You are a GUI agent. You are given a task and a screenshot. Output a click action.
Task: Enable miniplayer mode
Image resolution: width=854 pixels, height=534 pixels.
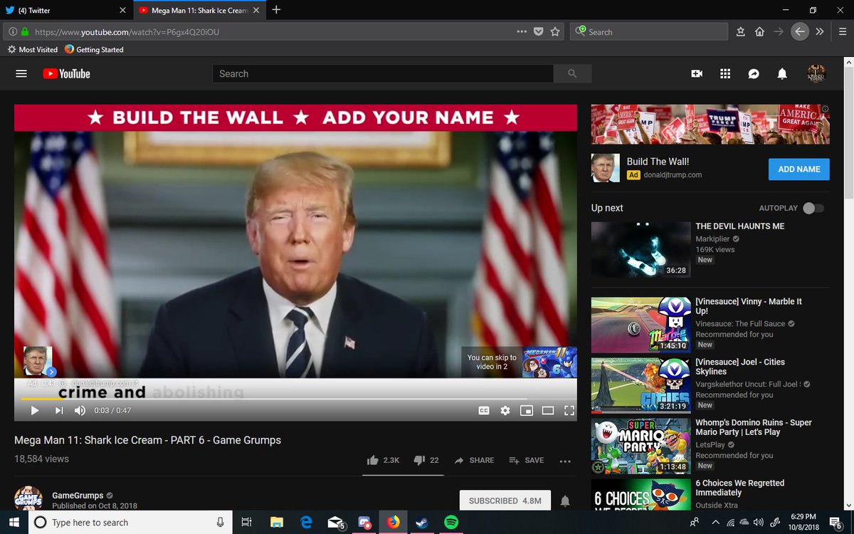click(527, 410)
